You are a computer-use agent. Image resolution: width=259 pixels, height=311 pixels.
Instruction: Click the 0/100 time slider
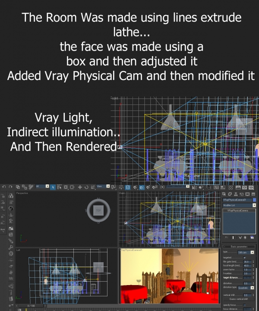point(31,306)
